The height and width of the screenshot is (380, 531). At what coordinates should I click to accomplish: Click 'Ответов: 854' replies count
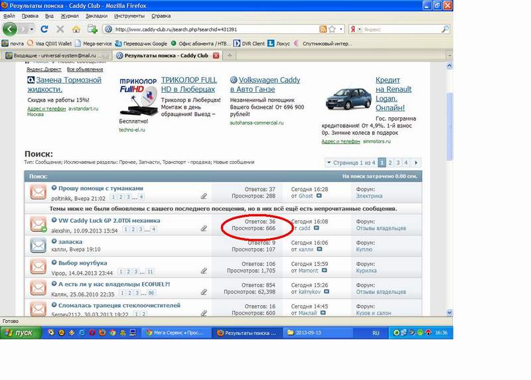258,285
